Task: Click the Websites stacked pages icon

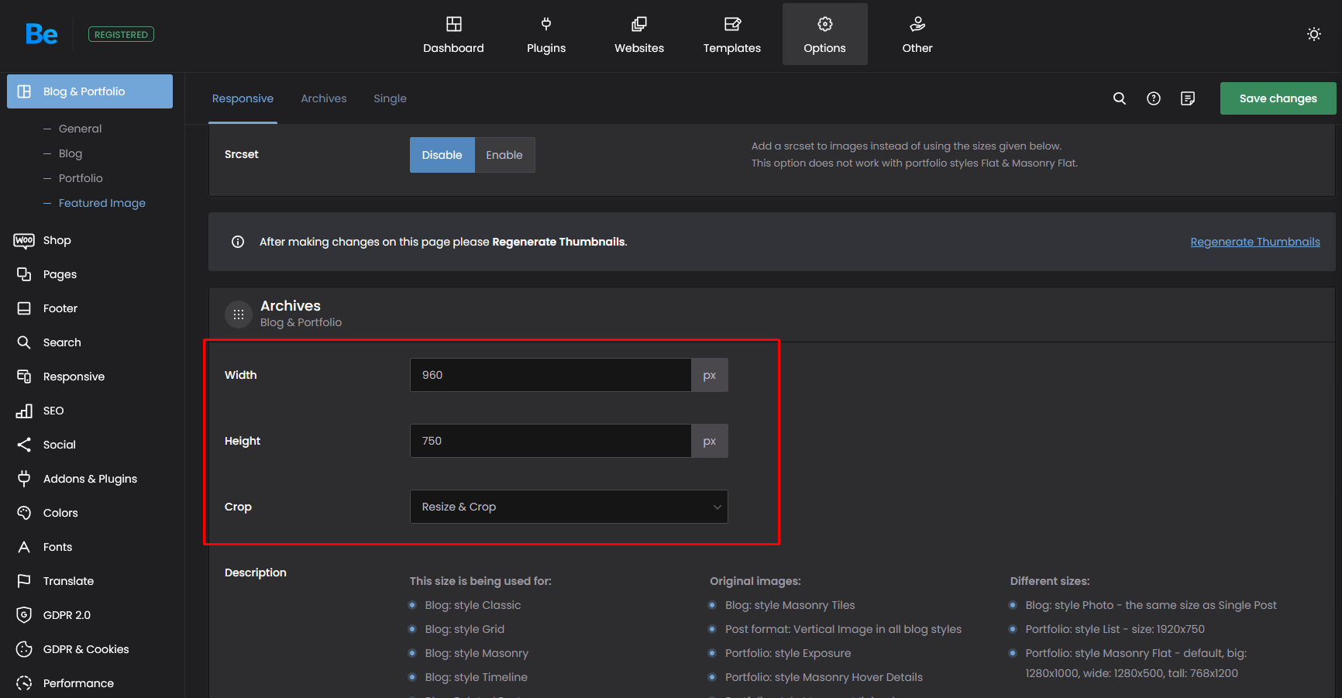Action: [639, 24]
